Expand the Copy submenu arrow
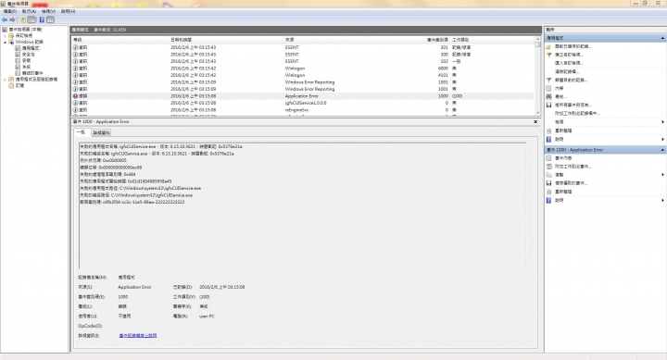The height and width of the screenshot is (360, 667). [x=662, y=175]
